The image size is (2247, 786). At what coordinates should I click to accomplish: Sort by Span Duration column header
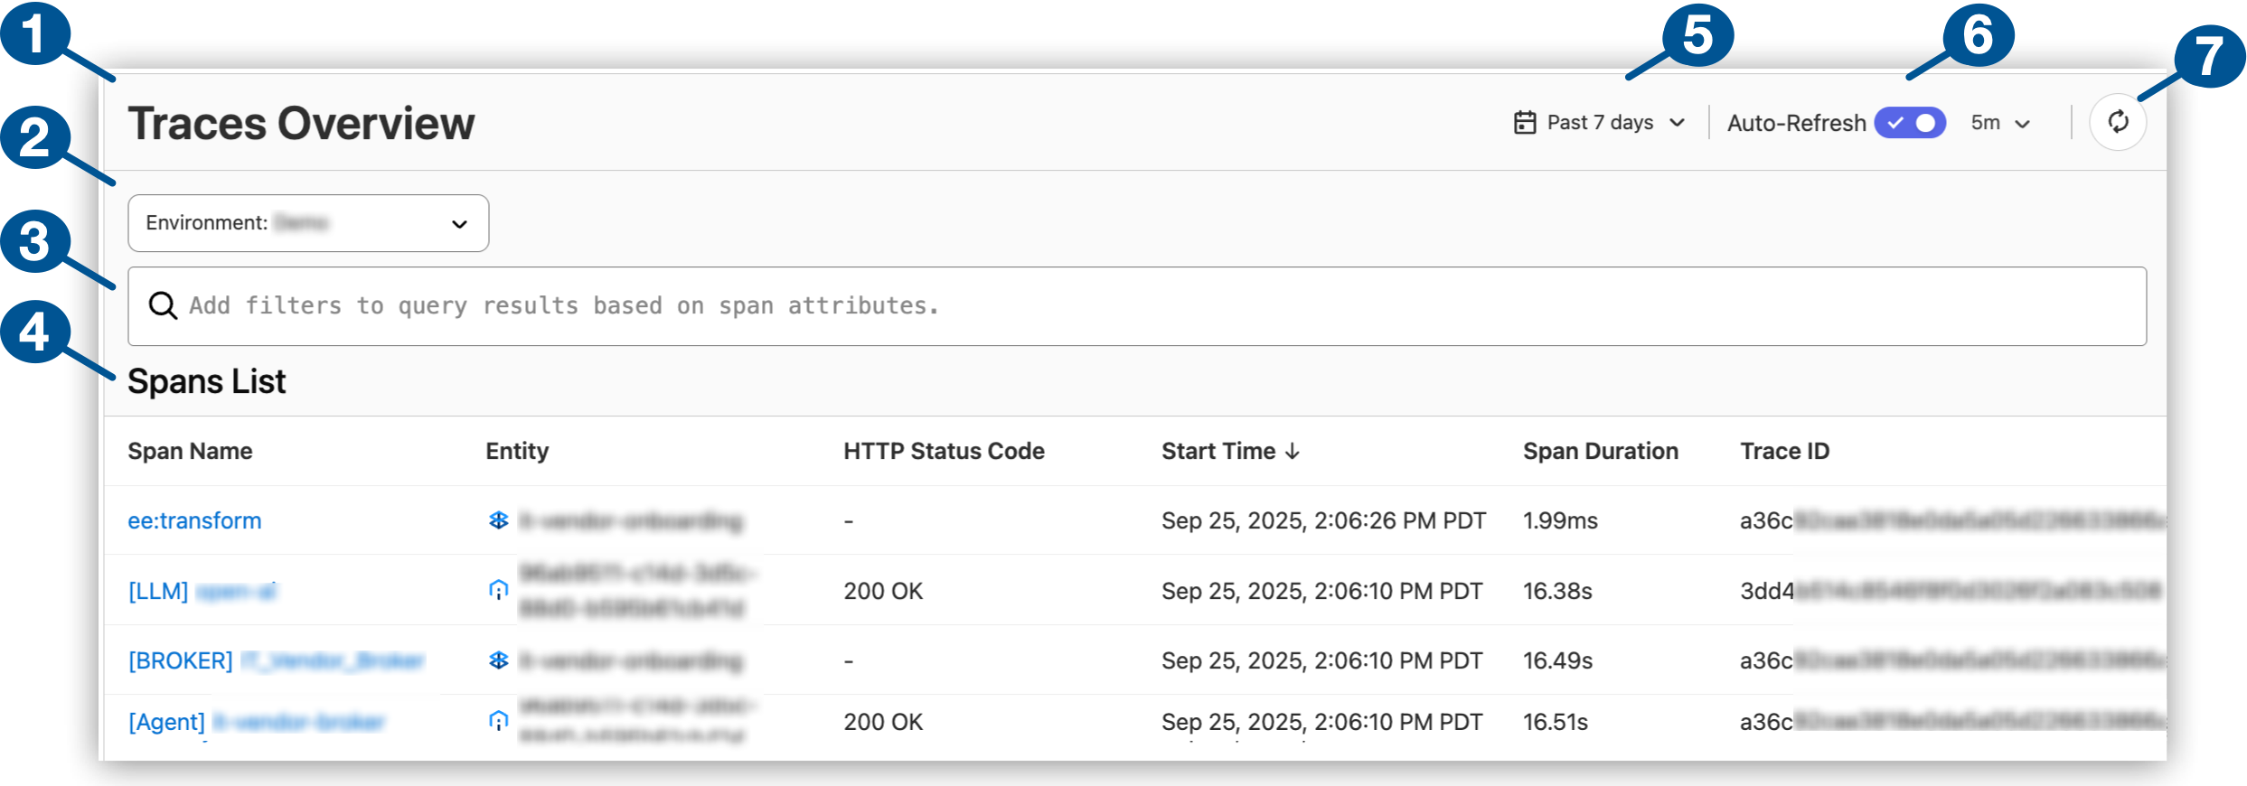(x=1600, y=451)
